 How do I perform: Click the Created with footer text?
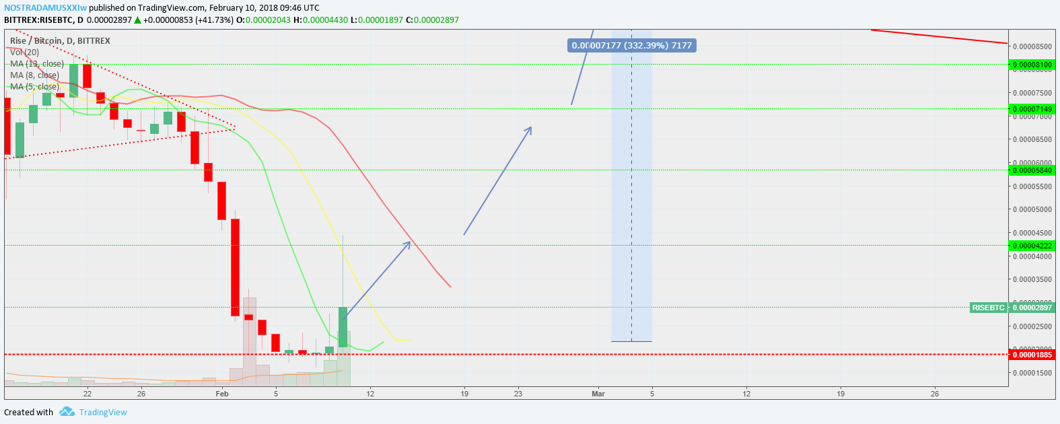(x=28, y=412)
